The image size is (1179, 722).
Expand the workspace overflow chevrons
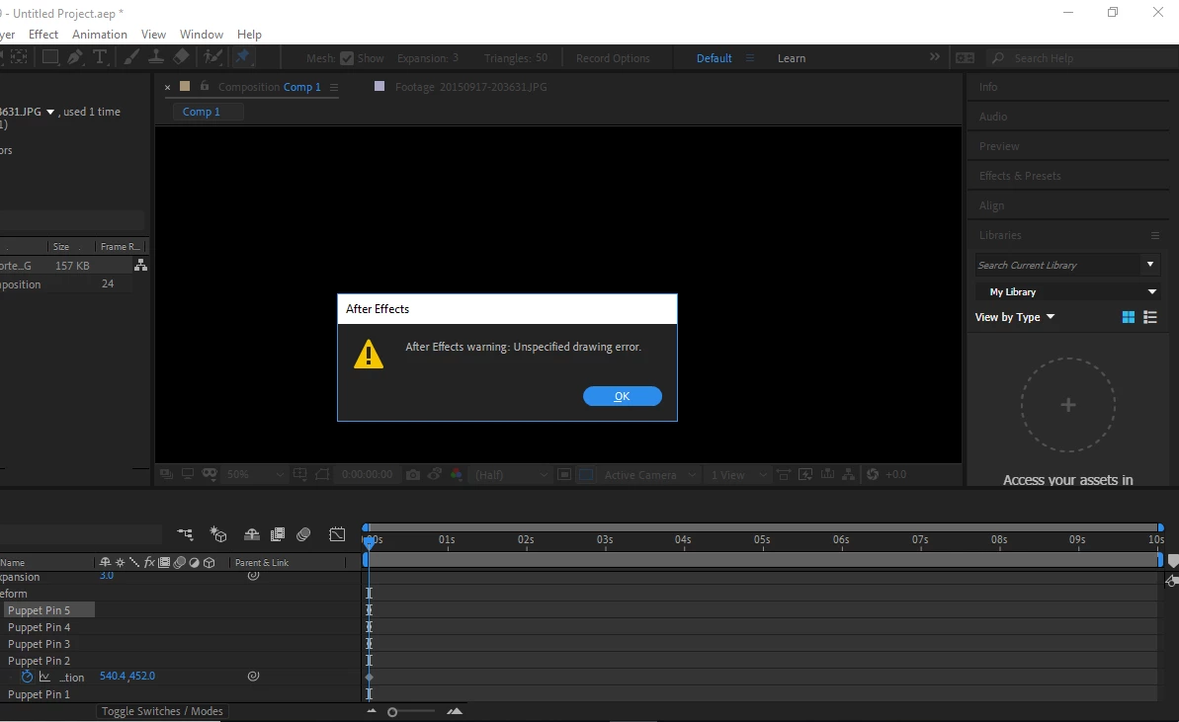pyautogui.click(x=934, y=57)
